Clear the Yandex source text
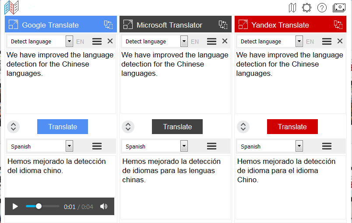The width and height of the screenshot is (352, 223). 340,41
